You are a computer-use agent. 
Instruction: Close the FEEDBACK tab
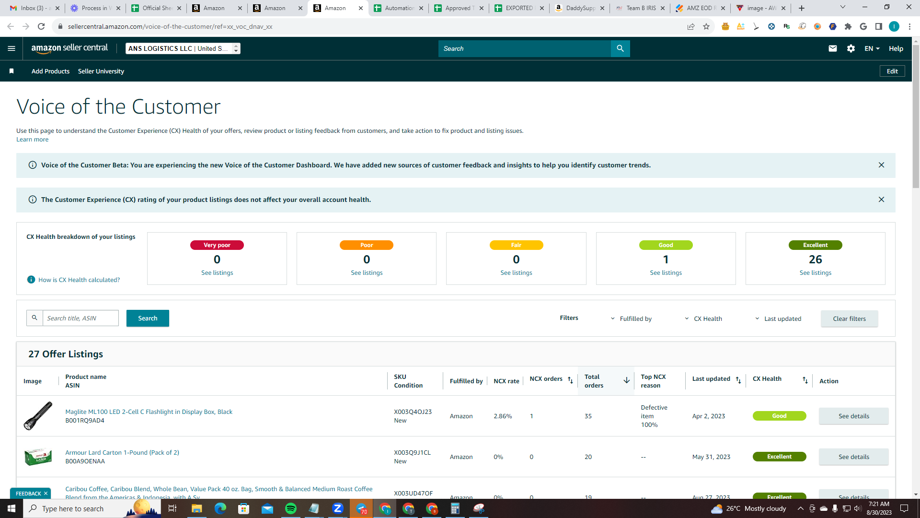pos(46,494)
